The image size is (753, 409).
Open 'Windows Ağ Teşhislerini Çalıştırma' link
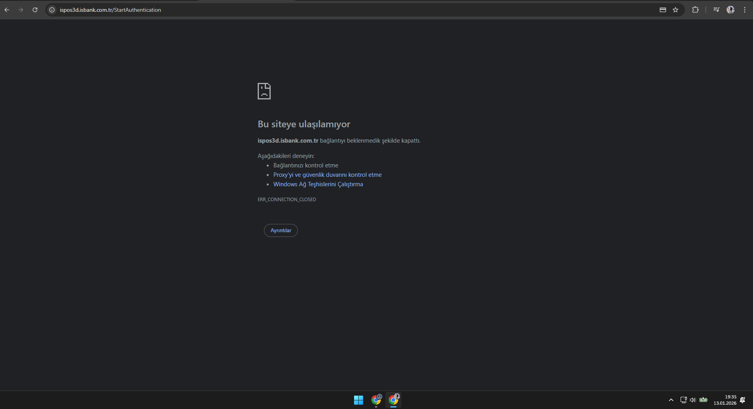[x=318, y=184]
